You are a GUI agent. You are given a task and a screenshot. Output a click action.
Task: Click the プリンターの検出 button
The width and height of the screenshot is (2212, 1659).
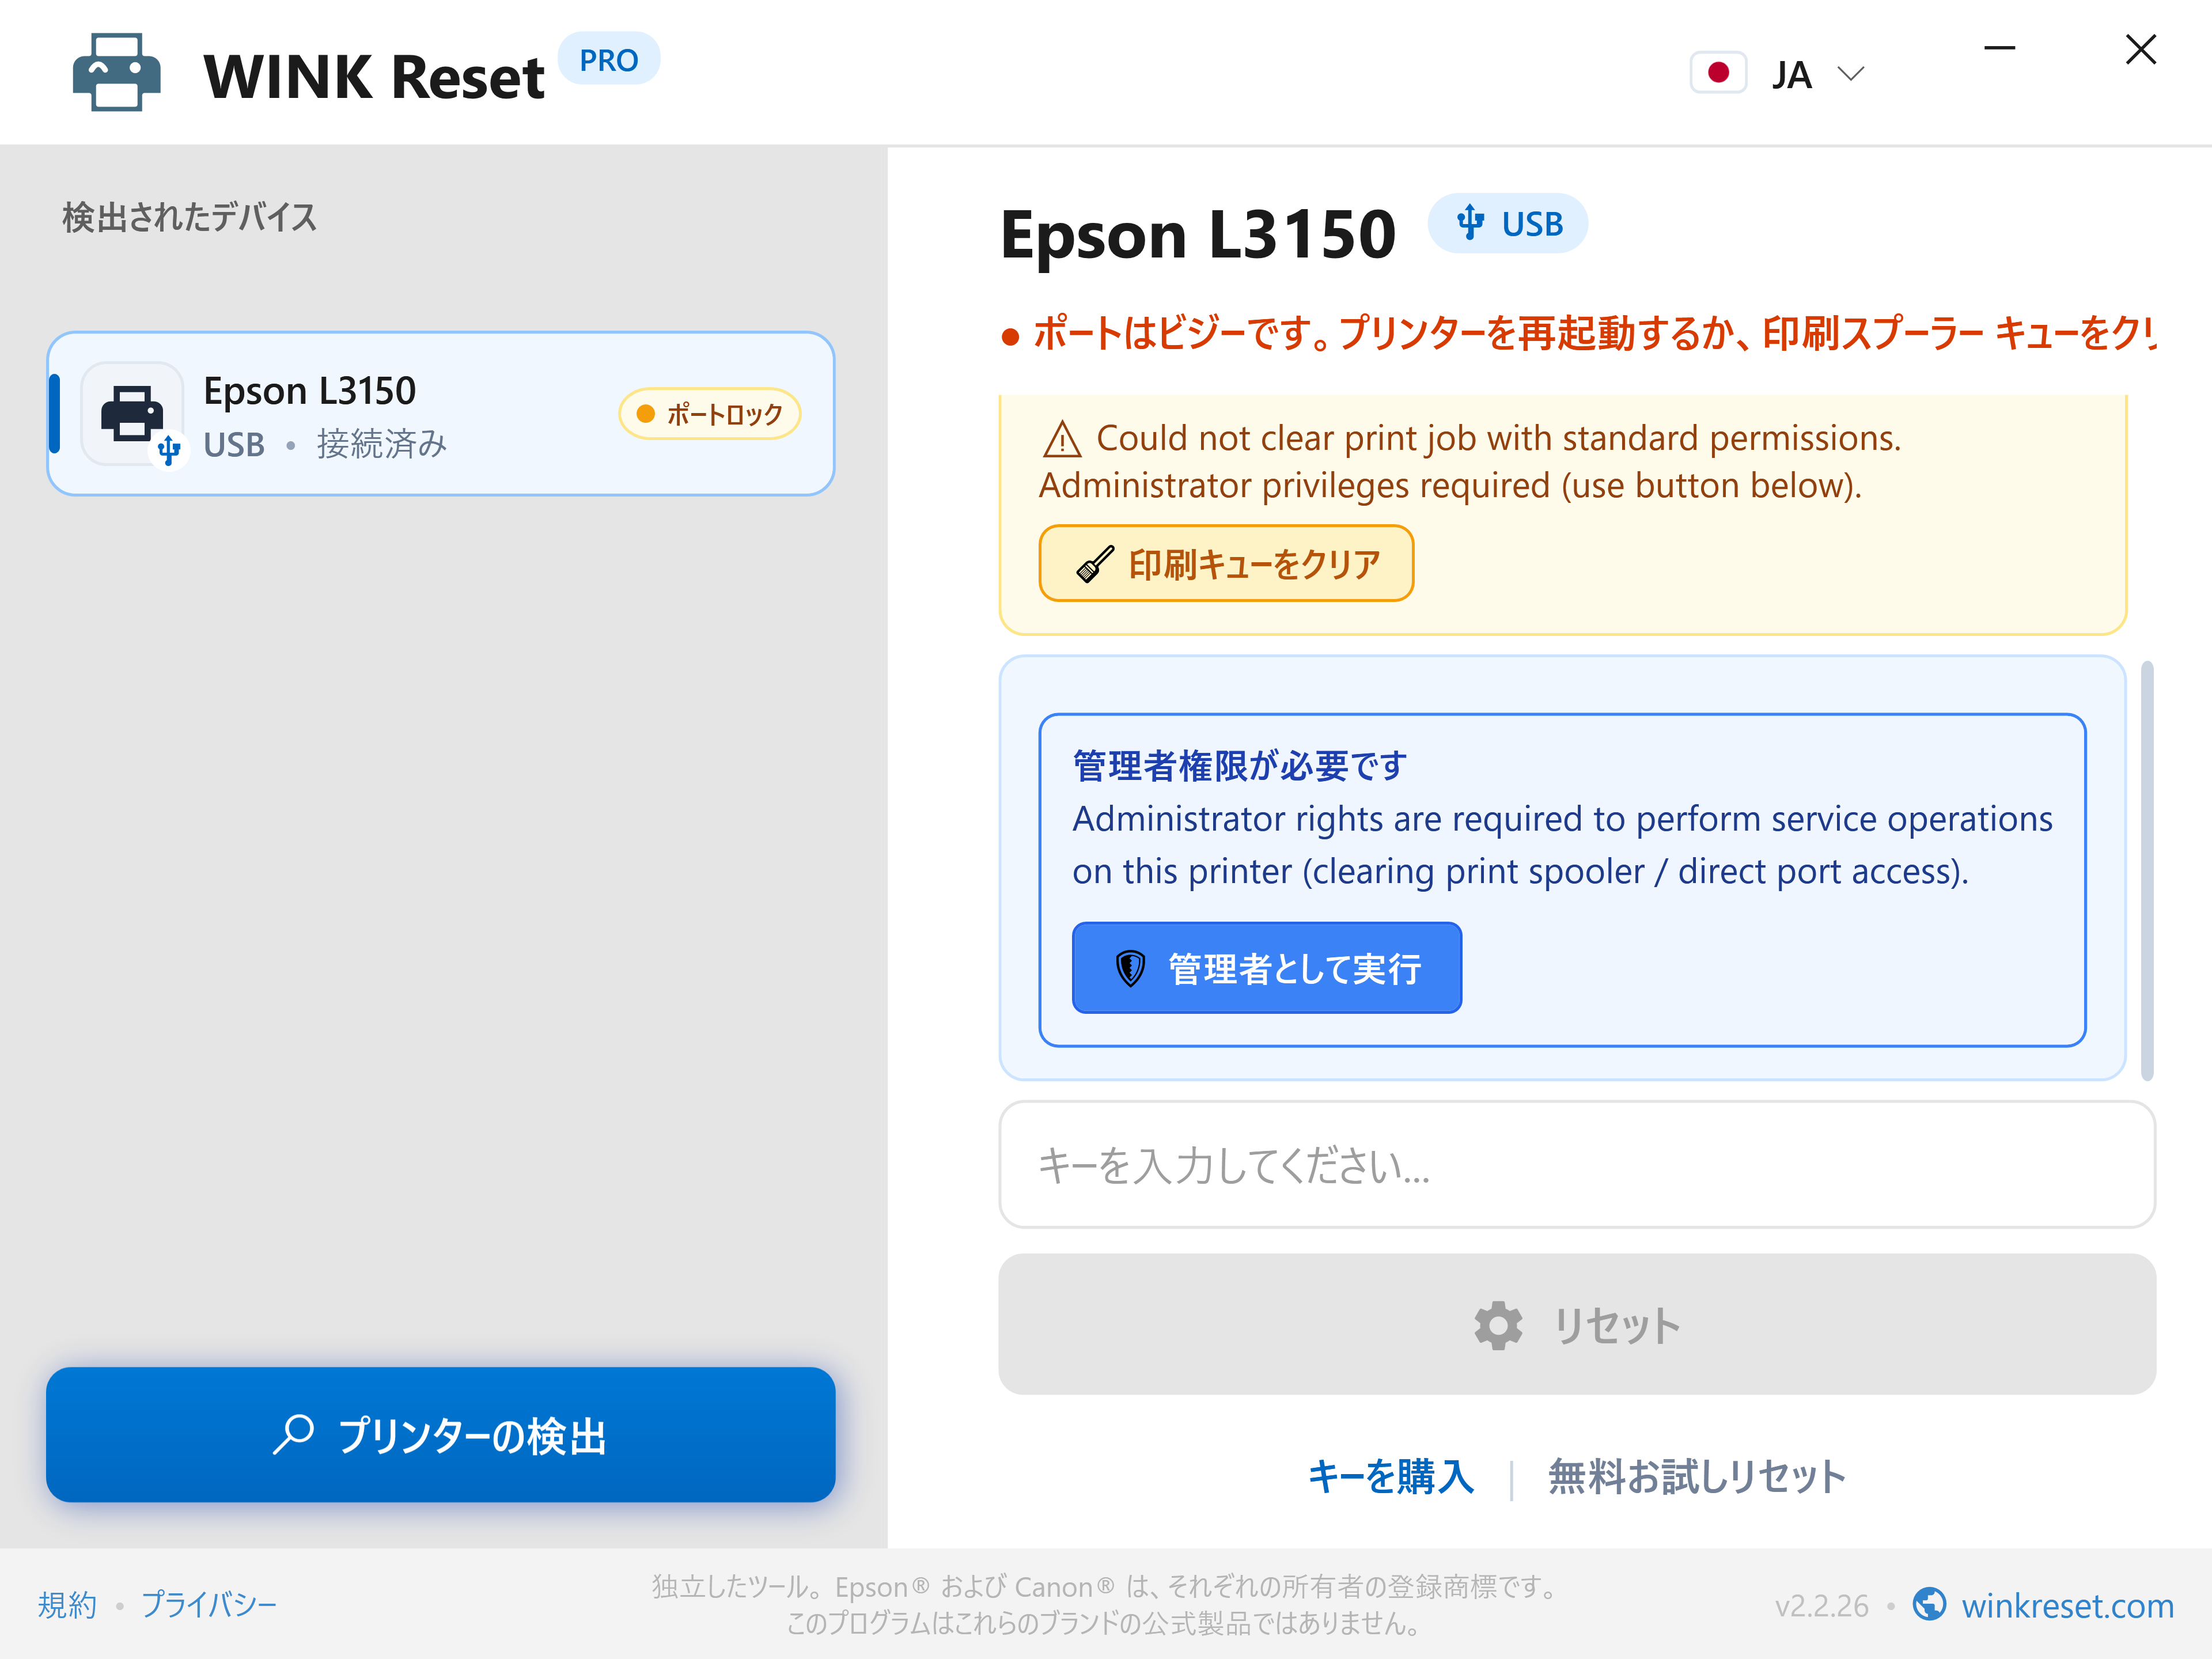pyautogui.click(x=440, y=1435)
